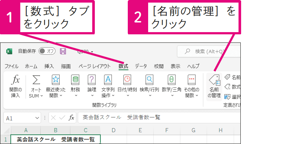Open the データ tab
Viewport: 290px width, 144px height.
[141, 66]
